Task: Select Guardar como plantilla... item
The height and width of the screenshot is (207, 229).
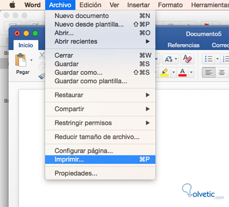Action: (x=100, y=81)
